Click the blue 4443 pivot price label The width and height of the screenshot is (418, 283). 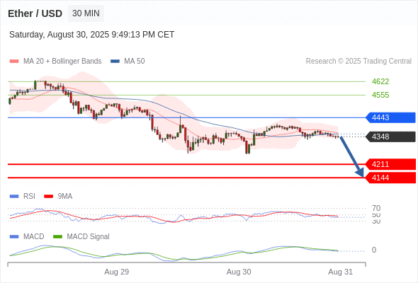pos(390,117)
